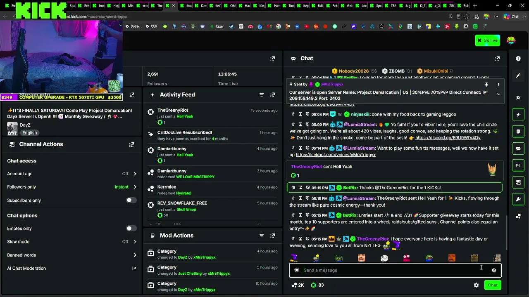Click Kerrmiee redeemed Hydrate entry

click(x=213, y=190)
